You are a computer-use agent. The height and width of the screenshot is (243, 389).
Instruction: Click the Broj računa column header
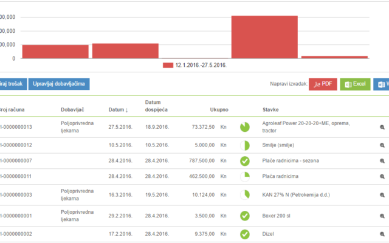(12, 110)
